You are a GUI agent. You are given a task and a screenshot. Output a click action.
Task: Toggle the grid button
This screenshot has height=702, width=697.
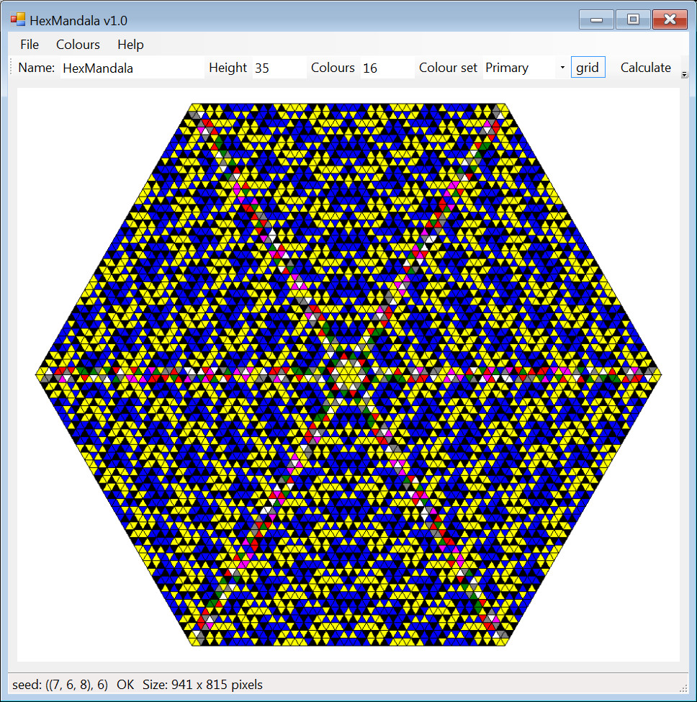click(x=588, y=67)
